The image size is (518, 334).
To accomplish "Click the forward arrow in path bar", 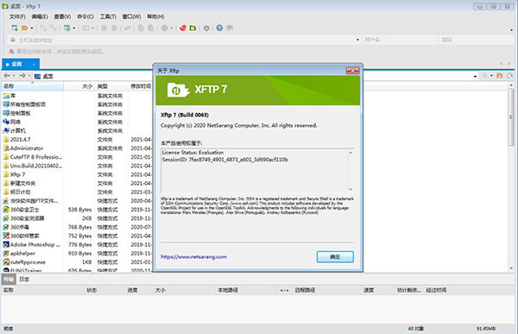I will (22, 76).
